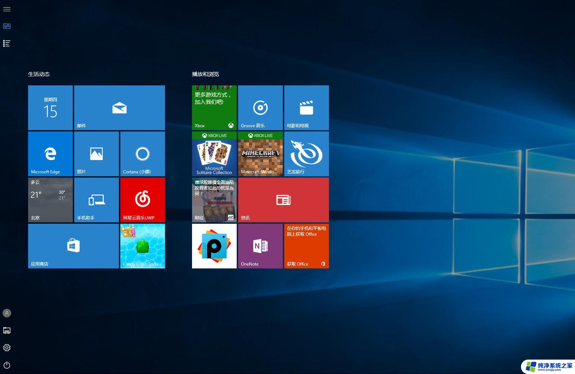Click the Power button icon
This screenshot has height=374, width=575.
[7, 365]
